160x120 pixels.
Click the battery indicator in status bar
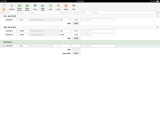click(158, 1)
